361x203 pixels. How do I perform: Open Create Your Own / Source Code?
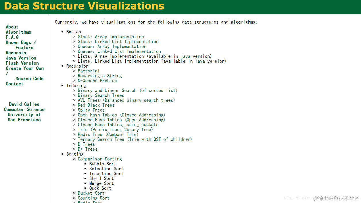point(25,74)
